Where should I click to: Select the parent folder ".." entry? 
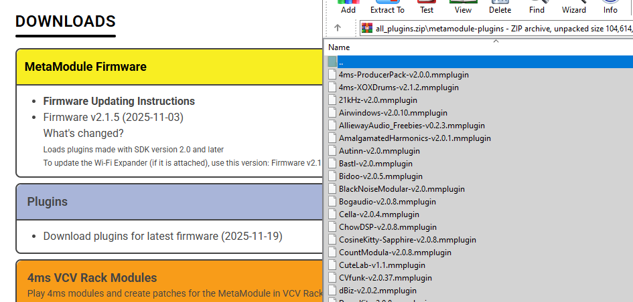point(341,61)
